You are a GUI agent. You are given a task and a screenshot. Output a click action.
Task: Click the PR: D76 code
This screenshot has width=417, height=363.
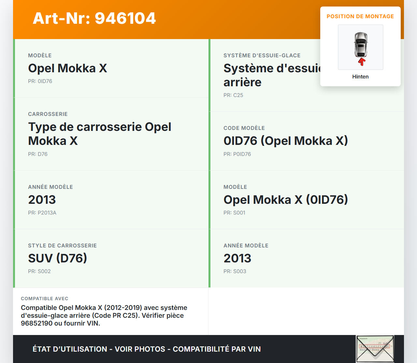(x=38, y=154)
